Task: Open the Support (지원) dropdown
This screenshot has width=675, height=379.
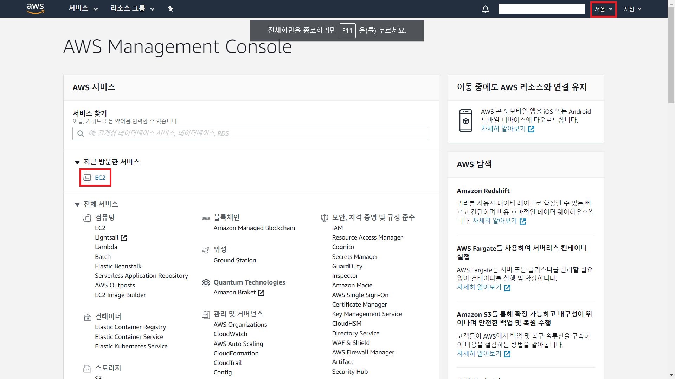Action: point(632,9)
